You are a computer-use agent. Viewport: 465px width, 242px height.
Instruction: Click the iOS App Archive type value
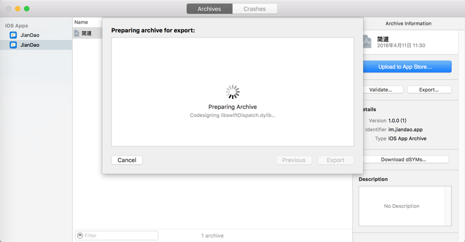(407, 138)
